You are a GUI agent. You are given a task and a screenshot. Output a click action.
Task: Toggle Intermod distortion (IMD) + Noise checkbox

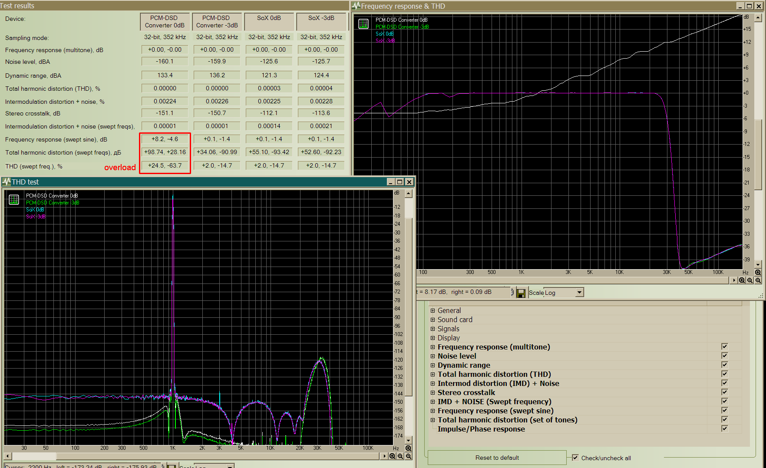(724, 383)
